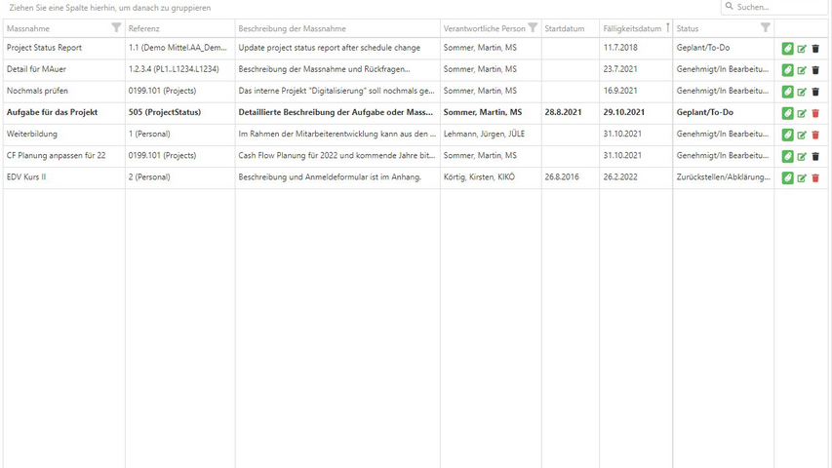Click the Beschreibung der Massnahme header
Image resolution: width=832 pixels, height=468 pixels.
pos(288,28)
